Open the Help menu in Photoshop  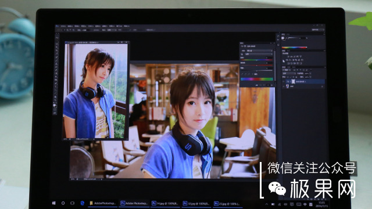127,26
